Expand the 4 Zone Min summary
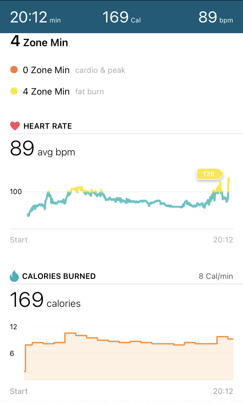 pyautogui.click(x=39, y=42)
